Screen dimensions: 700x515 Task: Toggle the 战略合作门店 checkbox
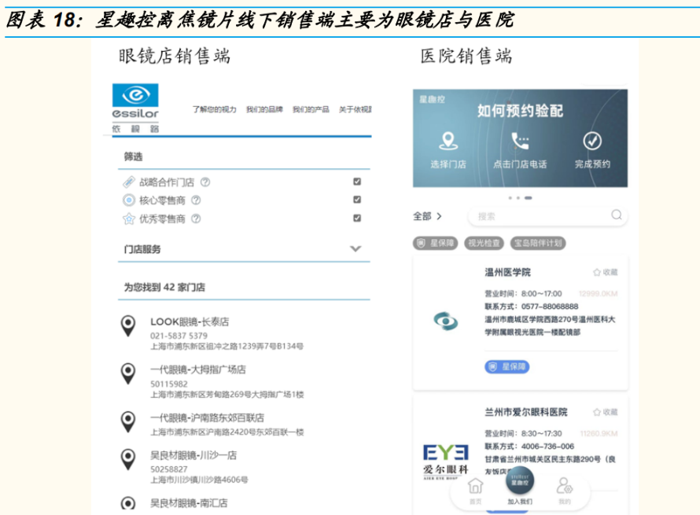[357, 182]
